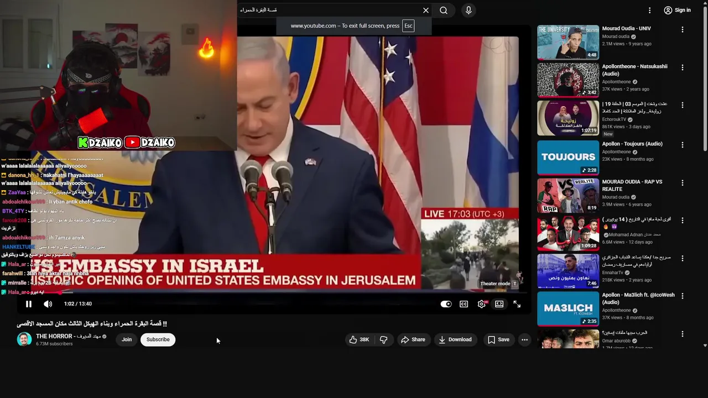This screenshot has width=708, height=398.
Task: Switch to theater mode
Action: [499, 304]
